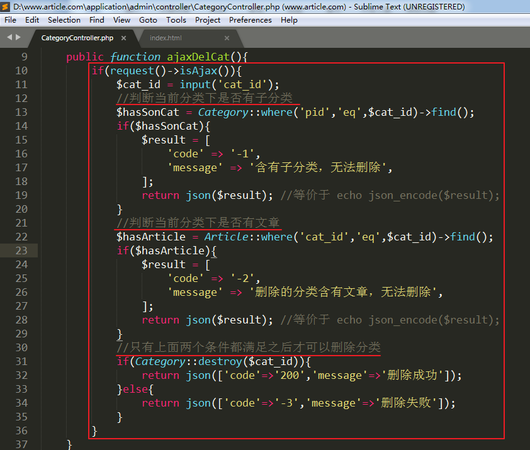This screenshot has width=530, height=450.
Task: Click line number 9 in the gutter
Action: 25,57
